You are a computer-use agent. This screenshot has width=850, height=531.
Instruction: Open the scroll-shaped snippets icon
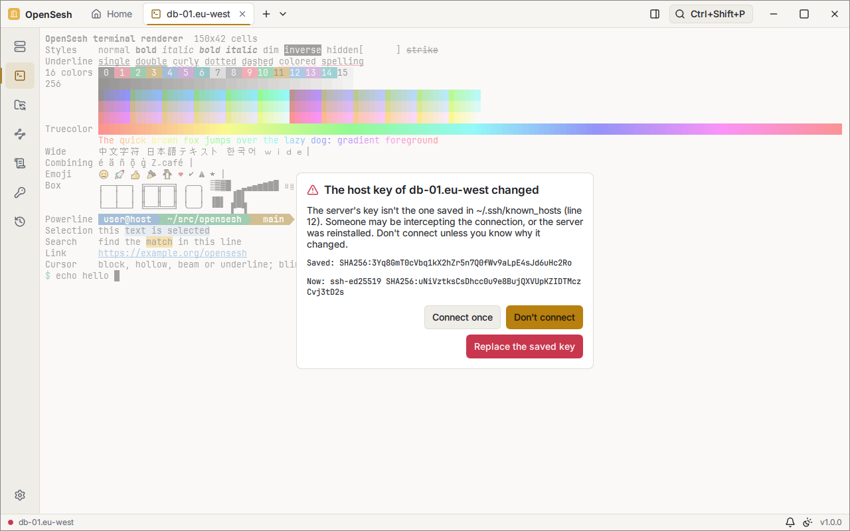click(20, 163)
